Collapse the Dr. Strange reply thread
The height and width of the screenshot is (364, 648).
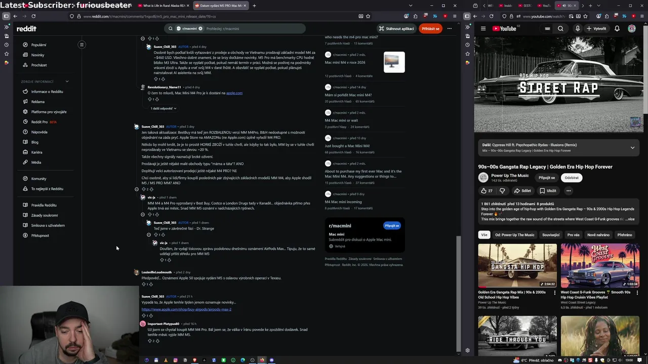149,235
